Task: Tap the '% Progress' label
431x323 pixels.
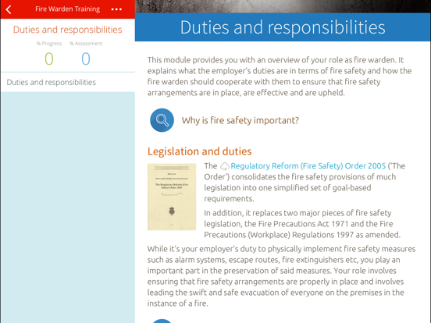Action: pyautogui.click(x=49, y=44)
